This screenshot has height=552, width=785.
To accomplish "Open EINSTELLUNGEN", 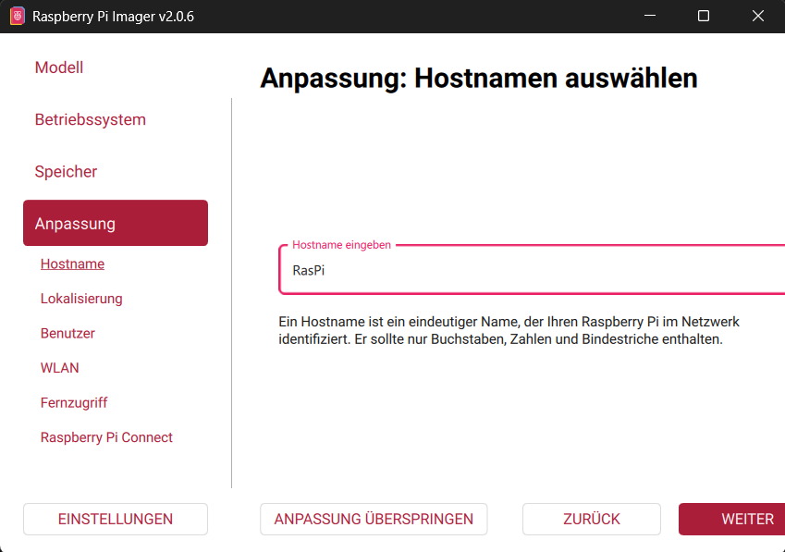I will point(115,519).
